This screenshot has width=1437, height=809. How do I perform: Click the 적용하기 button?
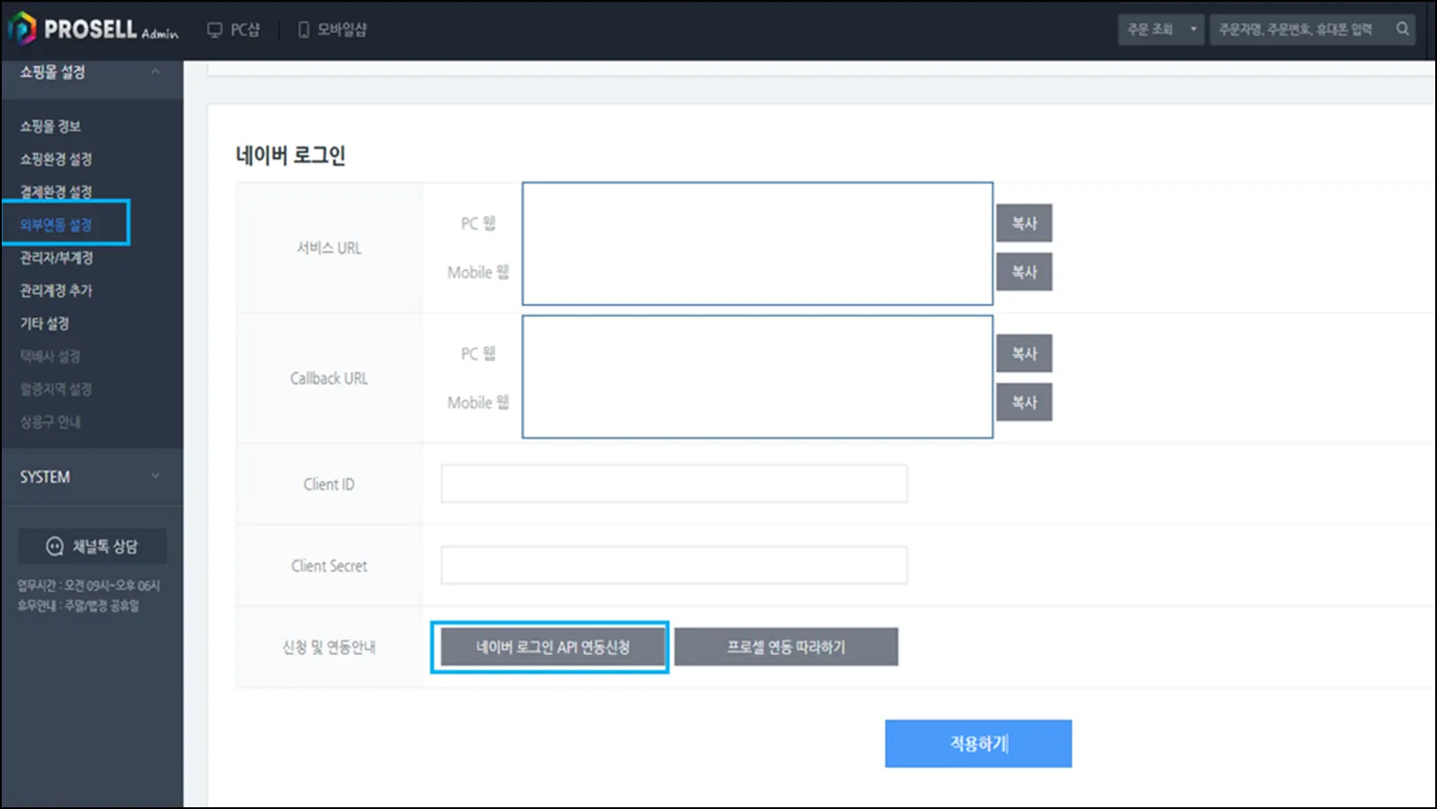pyautogui.click(x=978, y=743)
